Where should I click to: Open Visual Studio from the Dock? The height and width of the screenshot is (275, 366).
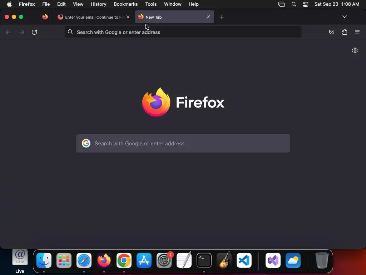273,260
